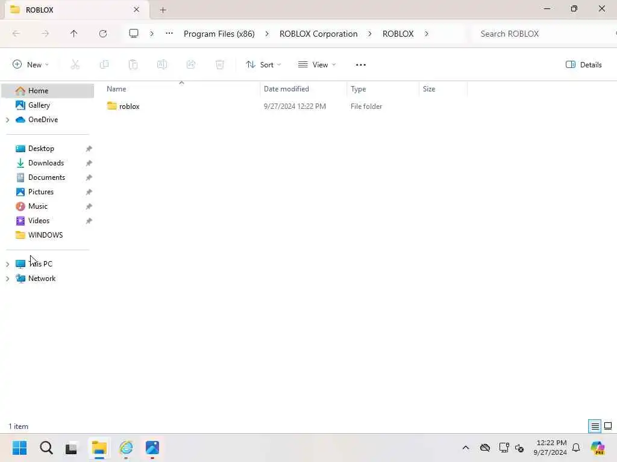
Task: Close the ROBLOX tab
Action: (136, 10)
